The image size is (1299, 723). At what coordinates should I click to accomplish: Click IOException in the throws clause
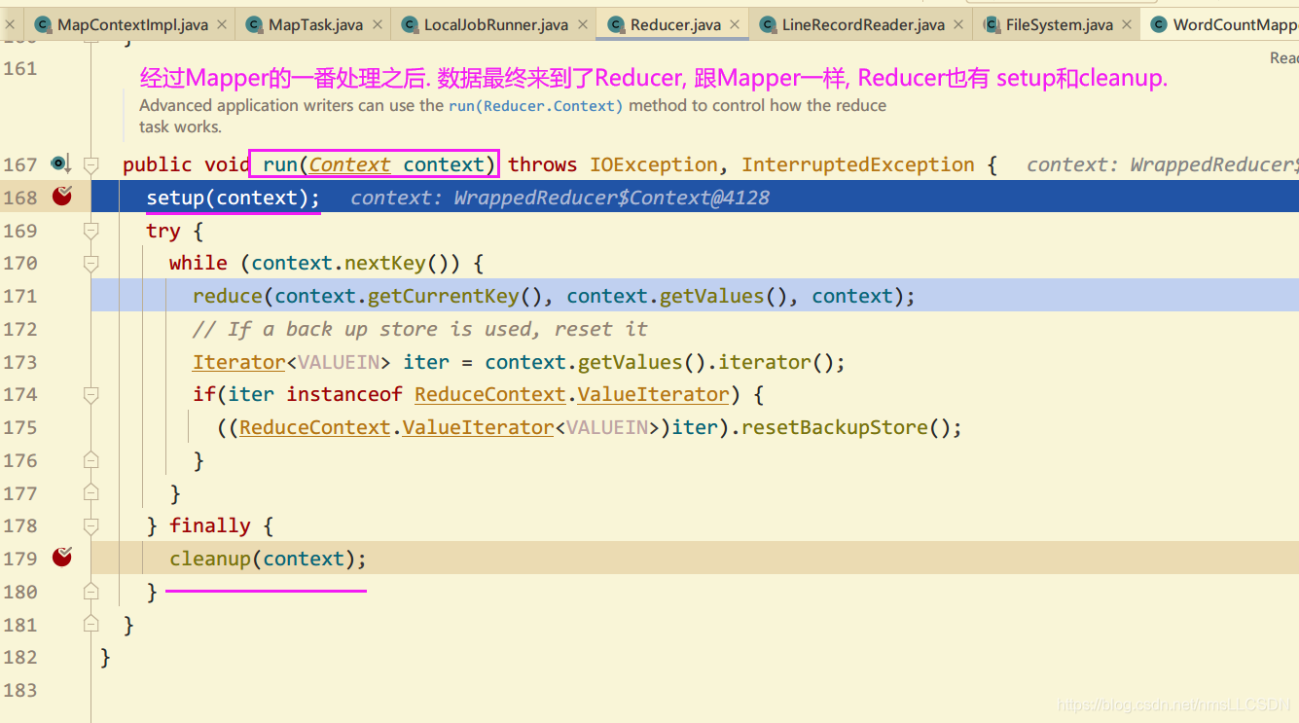click(654, 164)
